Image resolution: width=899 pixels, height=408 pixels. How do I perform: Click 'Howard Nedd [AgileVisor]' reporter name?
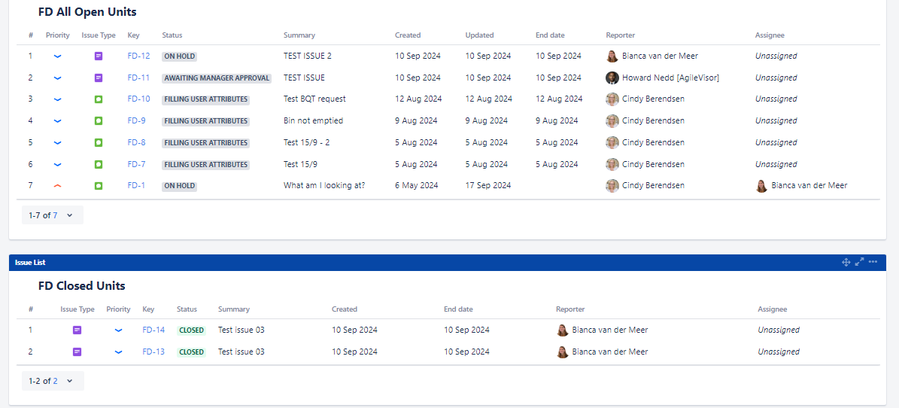click(x=670, y=78)
